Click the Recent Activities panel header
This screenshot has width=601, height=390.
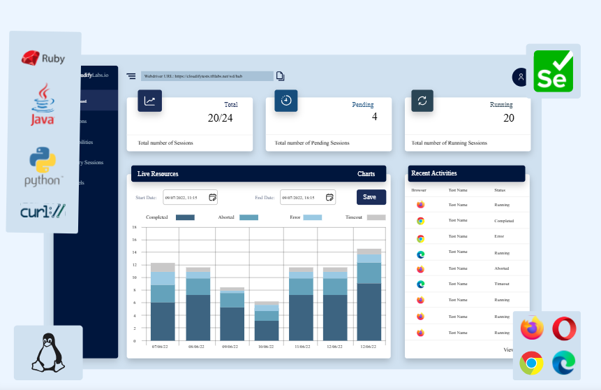pyautogui.click(x=466, y=173)
